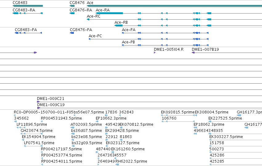The height and width of the screenshot is (166, 262).
Task: Select the EK299428.5prime EST label
Action: click(x=122, y=131)
